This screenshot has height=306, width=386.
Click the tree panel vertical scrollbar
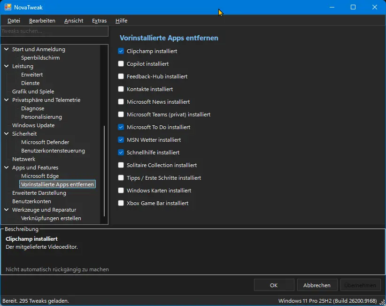[x=104, y=171]
